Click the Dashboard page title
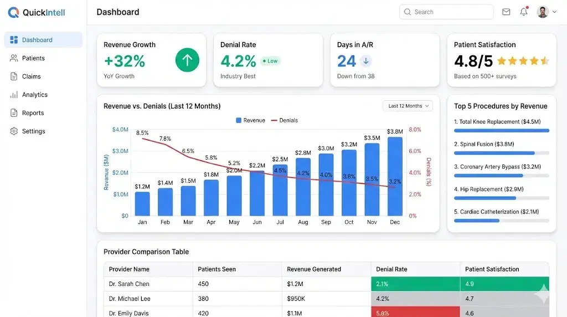Image resolution: width=567 pixels, height=317 pixels. click(118, 12)
